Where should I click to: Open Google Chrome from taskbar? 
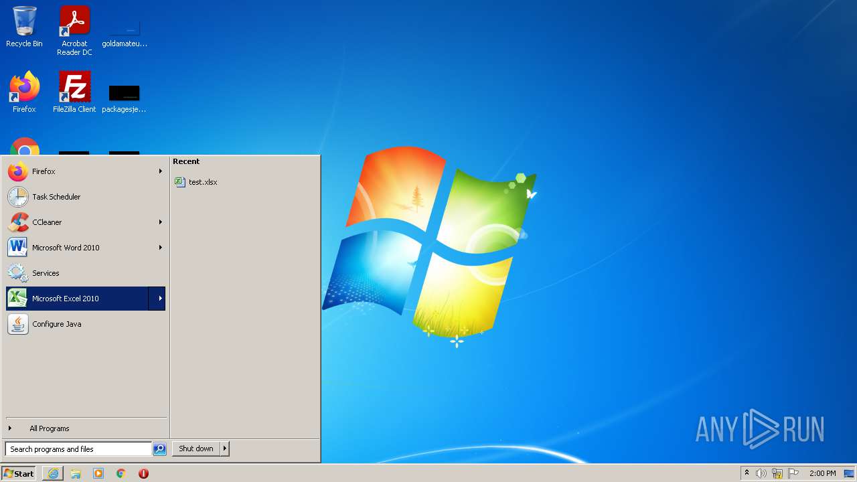tap(121, 473)
